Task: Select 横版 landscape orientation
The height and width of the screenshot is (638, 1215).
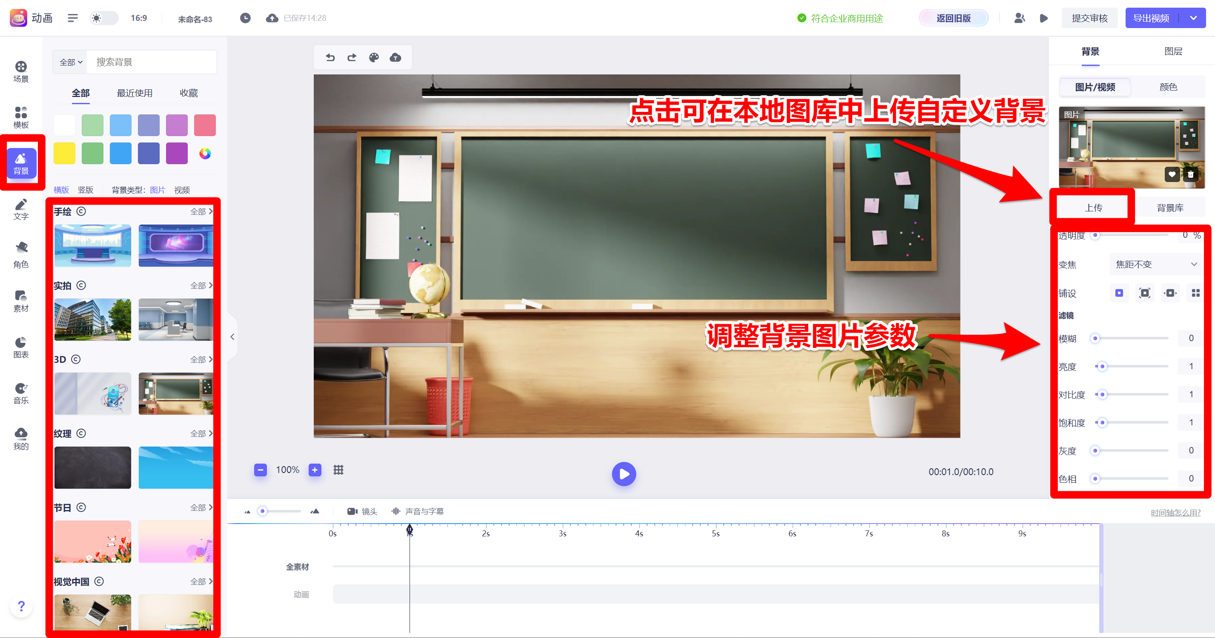Action: (61, 190)
